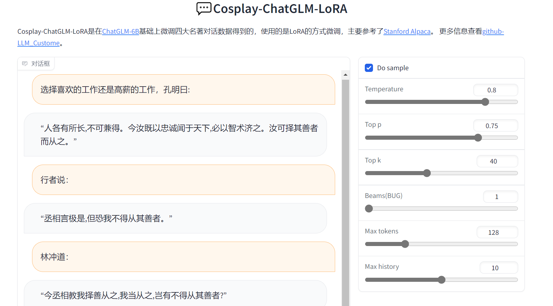This screenshot has width=553, height=306.
Task: Click the Cosplay-ChatGLM-LoRA page title
Action: tap(280, 9)
